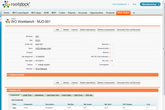Click the Rootstock software logo
Viewport: 165px width, 110px height.
16,4
